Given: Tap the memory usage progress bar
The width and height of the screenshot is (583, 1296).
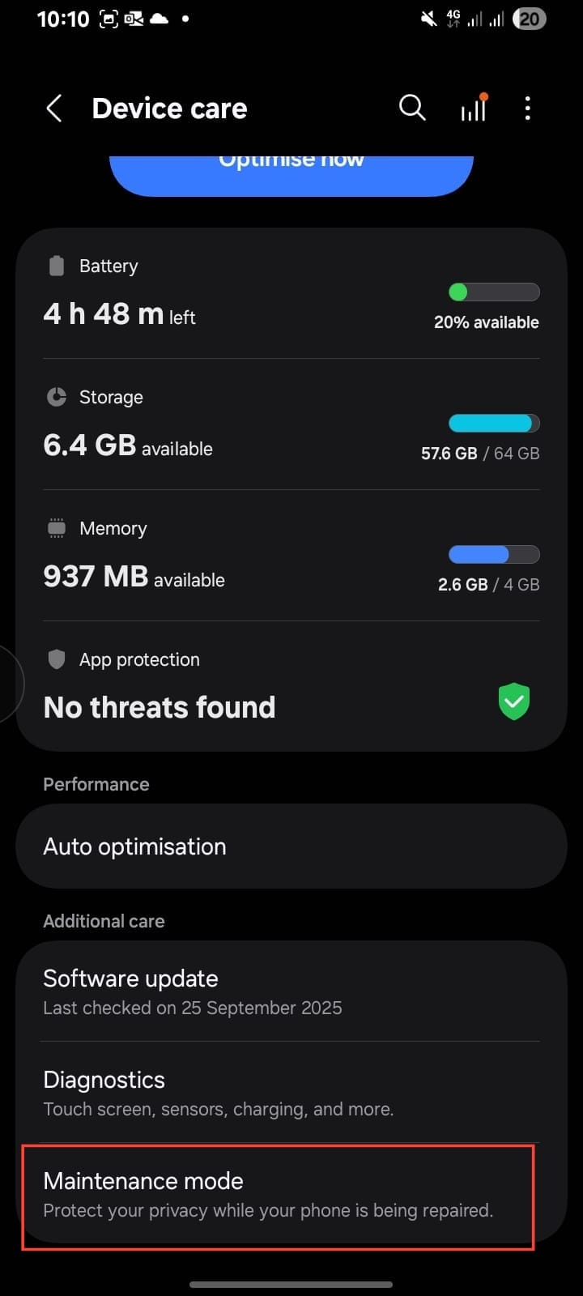Looking at the screenshot, I should [x=493, y=554].
